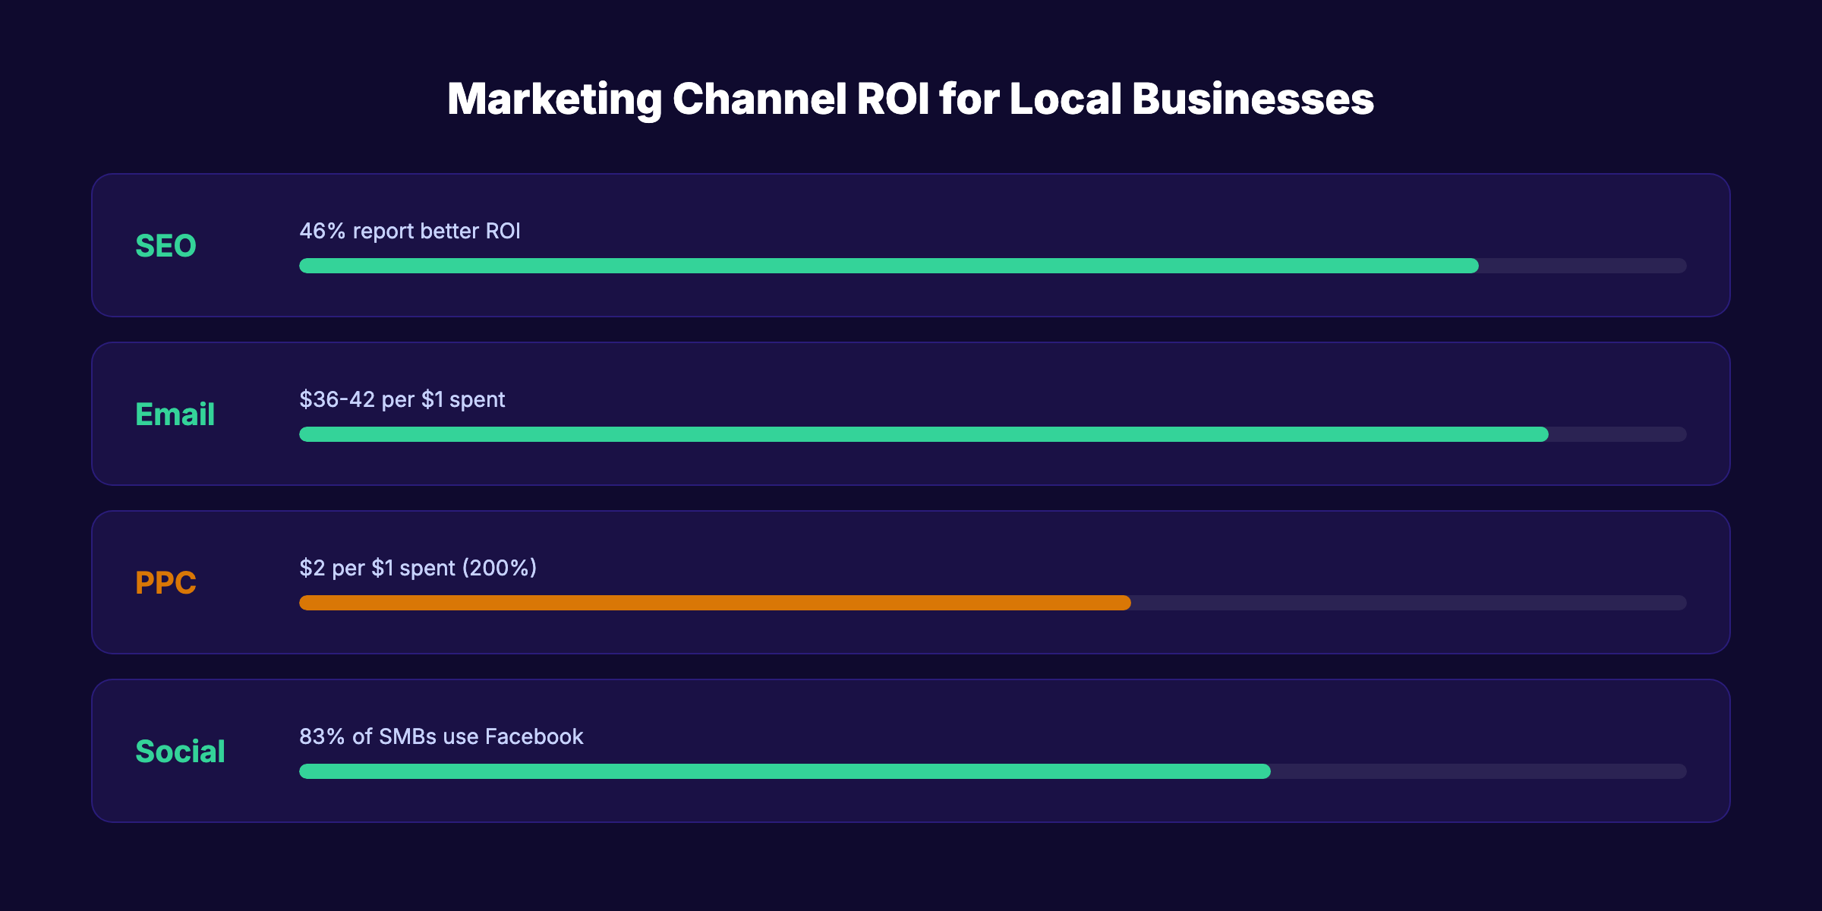This screenshot has width=1822, height=911.
Task: Select the Social channel label
Action: click(x=180, y=751)
